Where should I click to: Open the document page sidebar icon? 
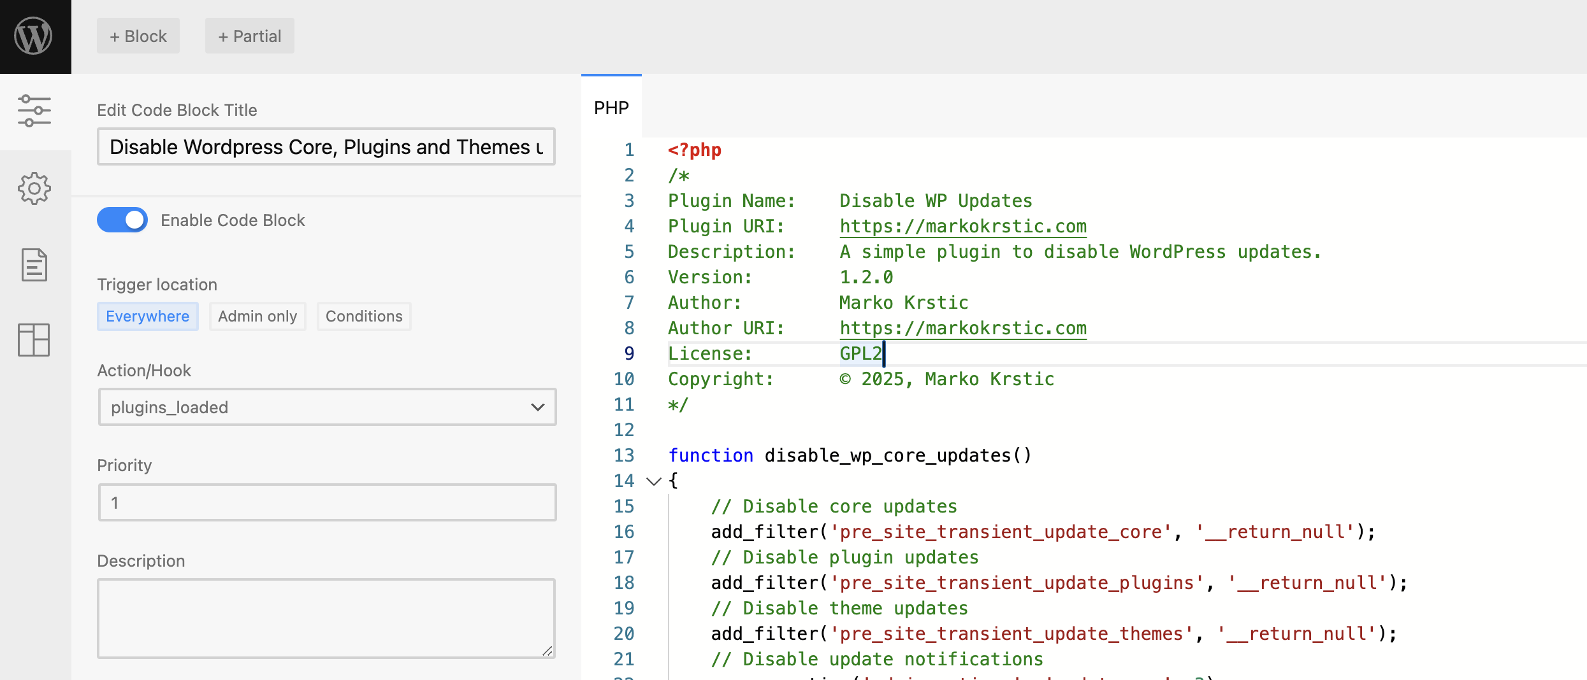point(34,265)
